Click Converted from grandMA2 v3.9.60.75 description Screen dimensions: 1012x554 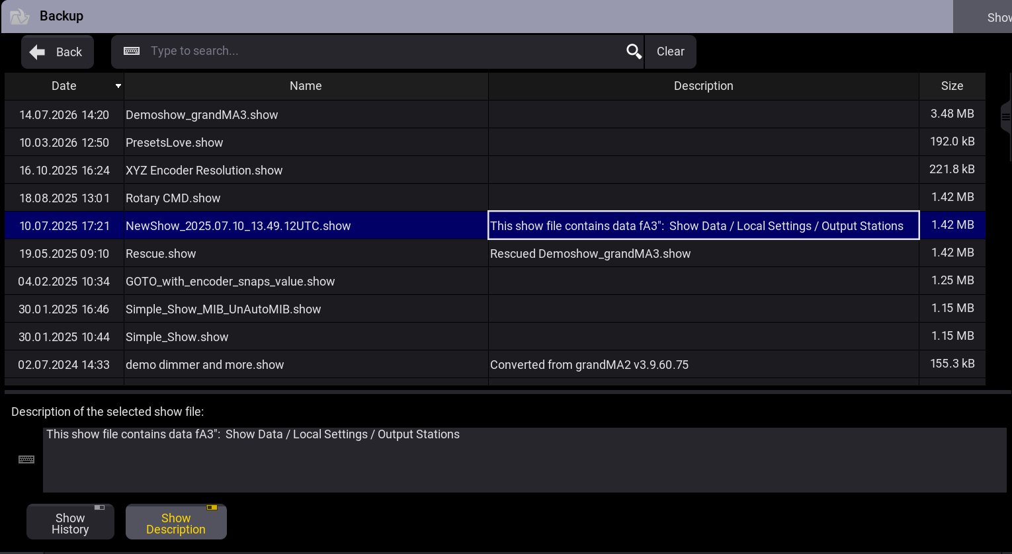pyautogui.click(x=589, y=365)
